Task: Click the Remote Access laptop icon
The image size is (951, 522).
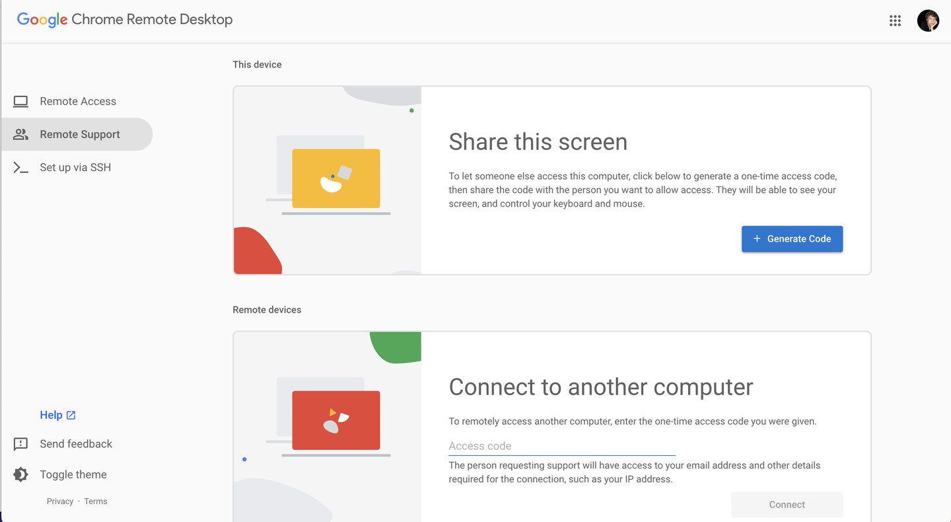Action: click(x=20, y=101)
